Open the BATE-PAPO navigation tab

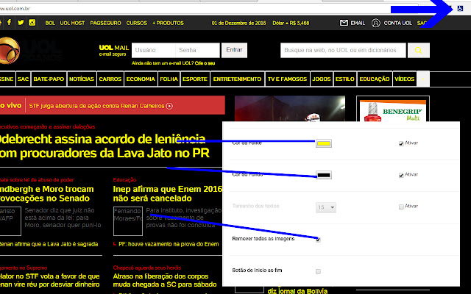[x=49, y=79]
